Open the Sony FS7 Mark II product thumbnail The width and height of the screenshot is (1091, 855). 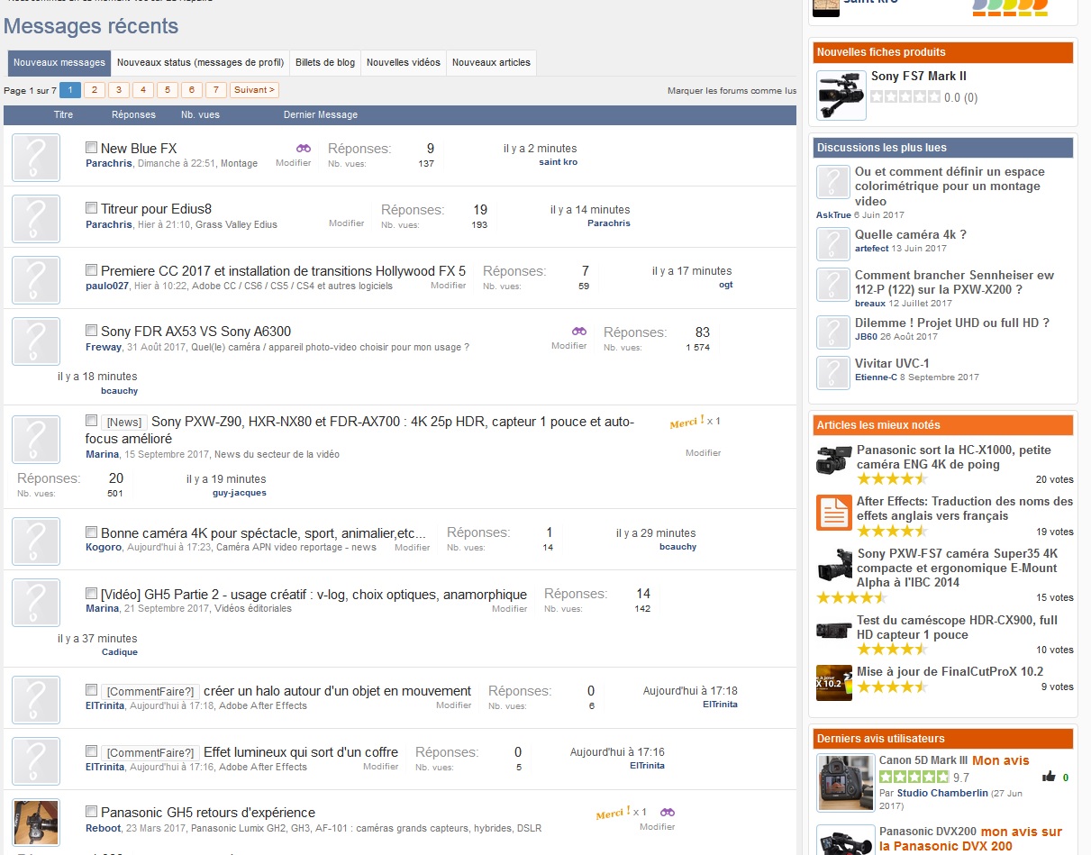coord(841,96)
